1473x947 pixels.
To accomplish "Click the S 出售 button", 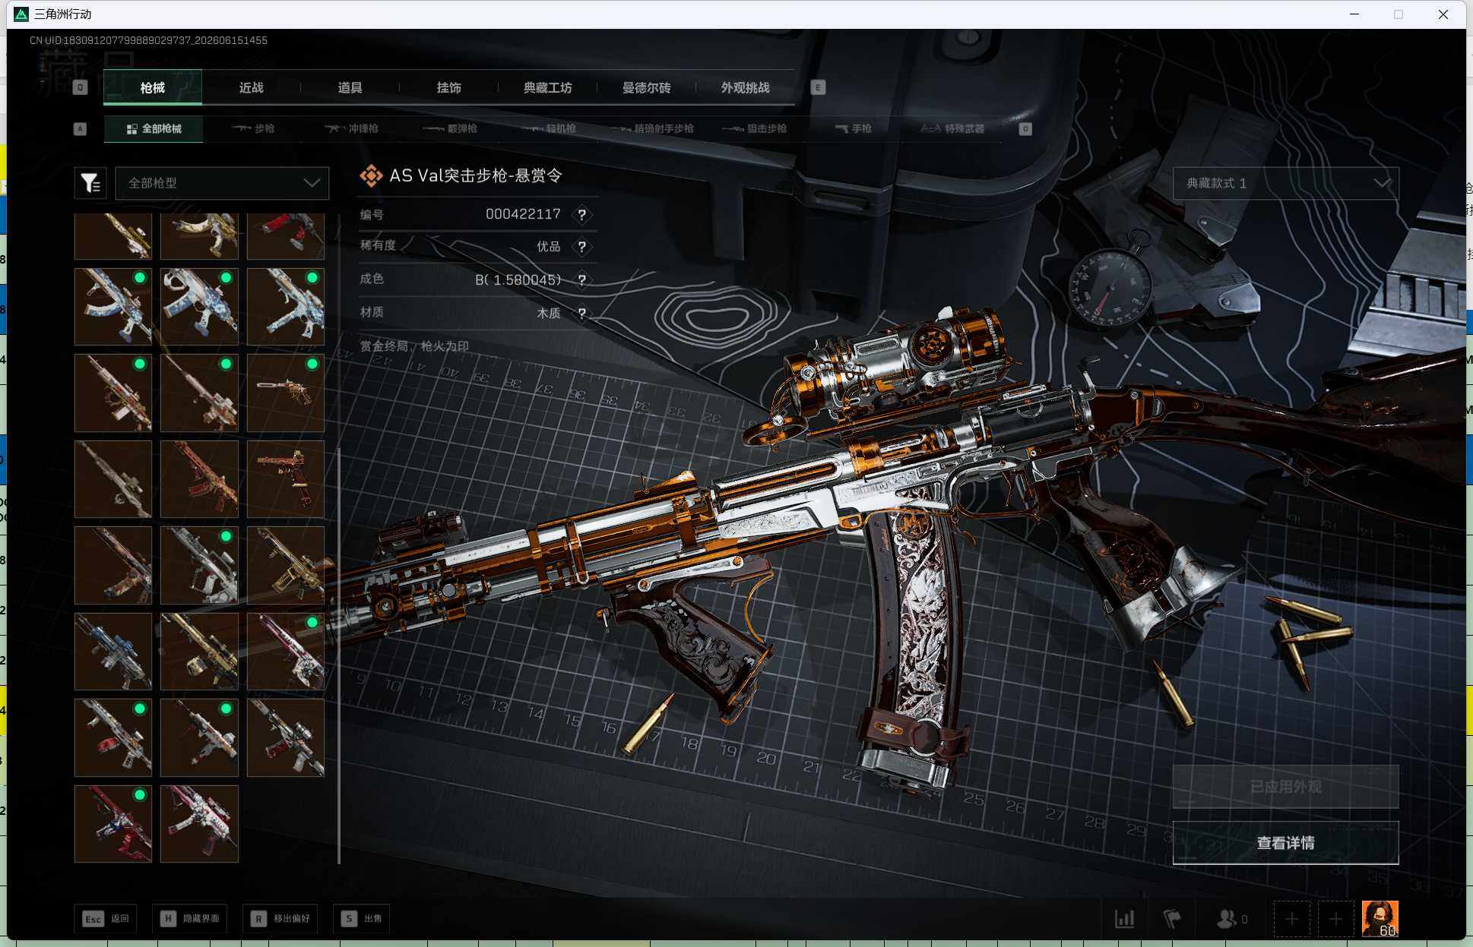I will [x=362, y=919].
